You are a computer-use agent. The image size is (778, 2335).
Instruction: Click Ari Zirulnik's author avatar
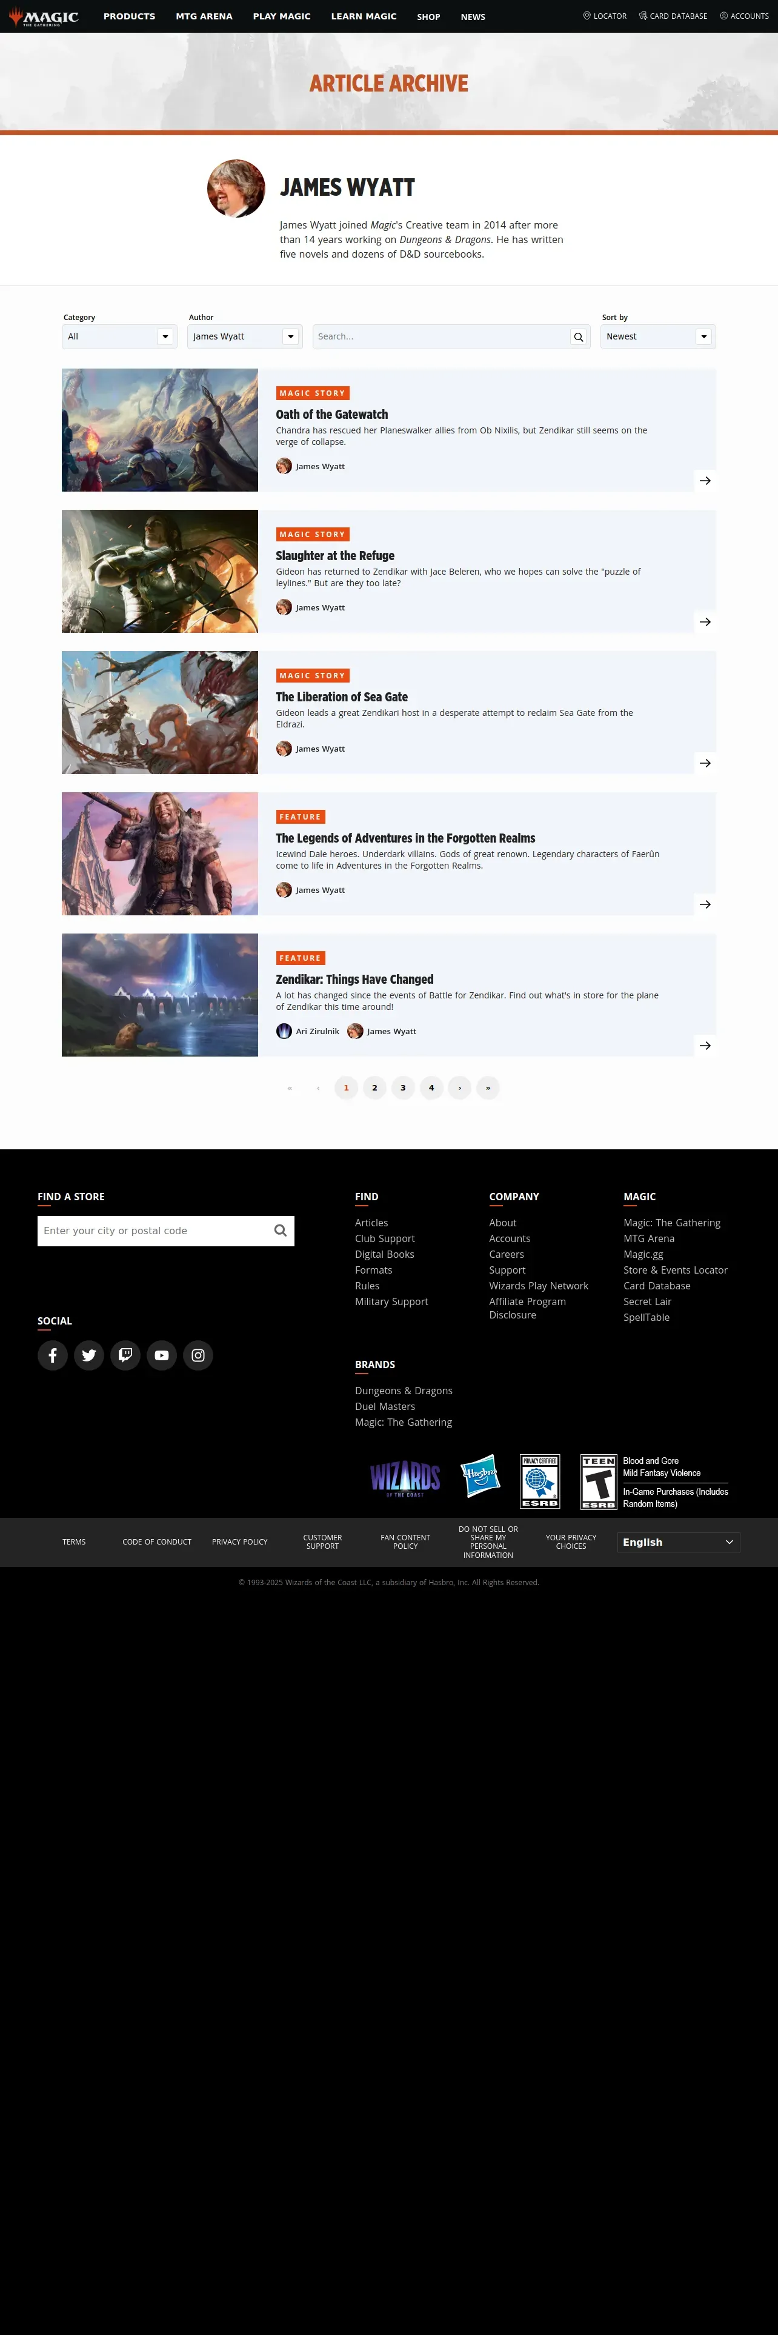[284, 1032]
